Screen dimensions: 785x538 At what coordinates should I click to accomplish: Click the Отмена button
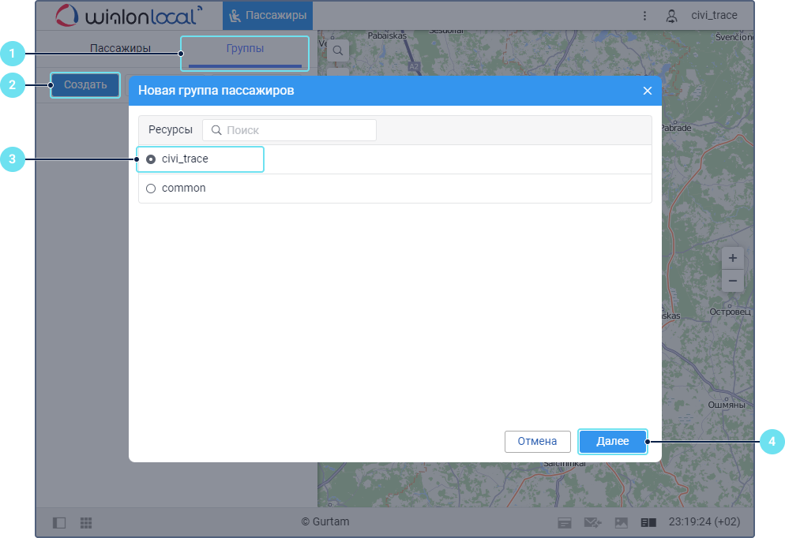(537, 442)
